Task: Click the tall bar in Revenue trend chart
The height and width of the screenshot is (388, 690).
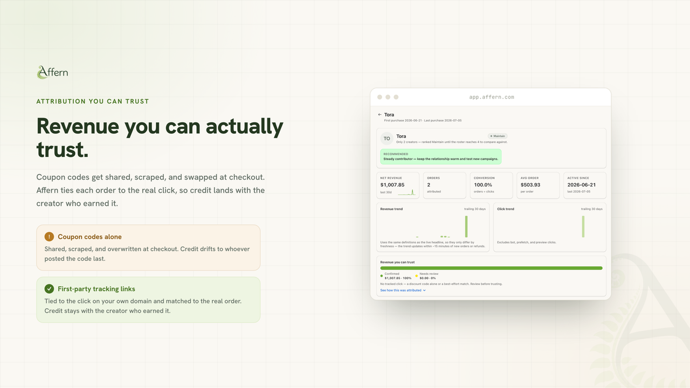Action: [466, 226]
